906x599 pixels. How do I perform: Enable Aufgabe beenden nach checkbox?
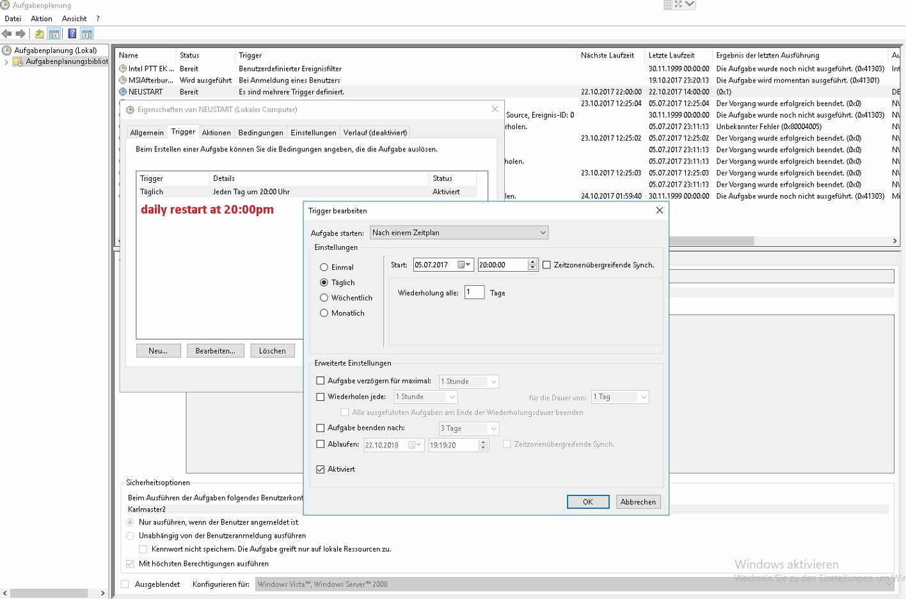tap(321, 428)
